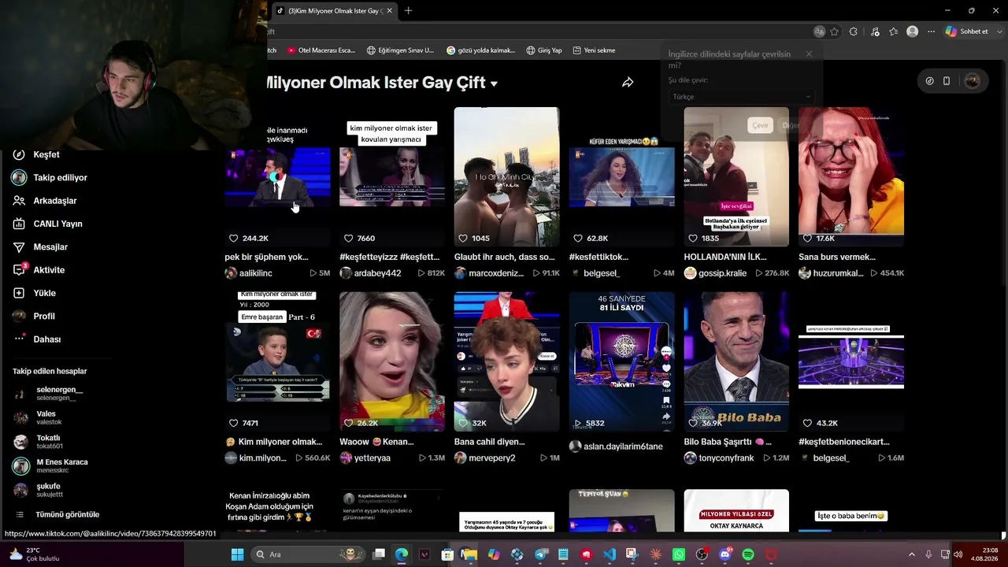
Task: Open CANLI Yayın section
Action: (47, 224)
